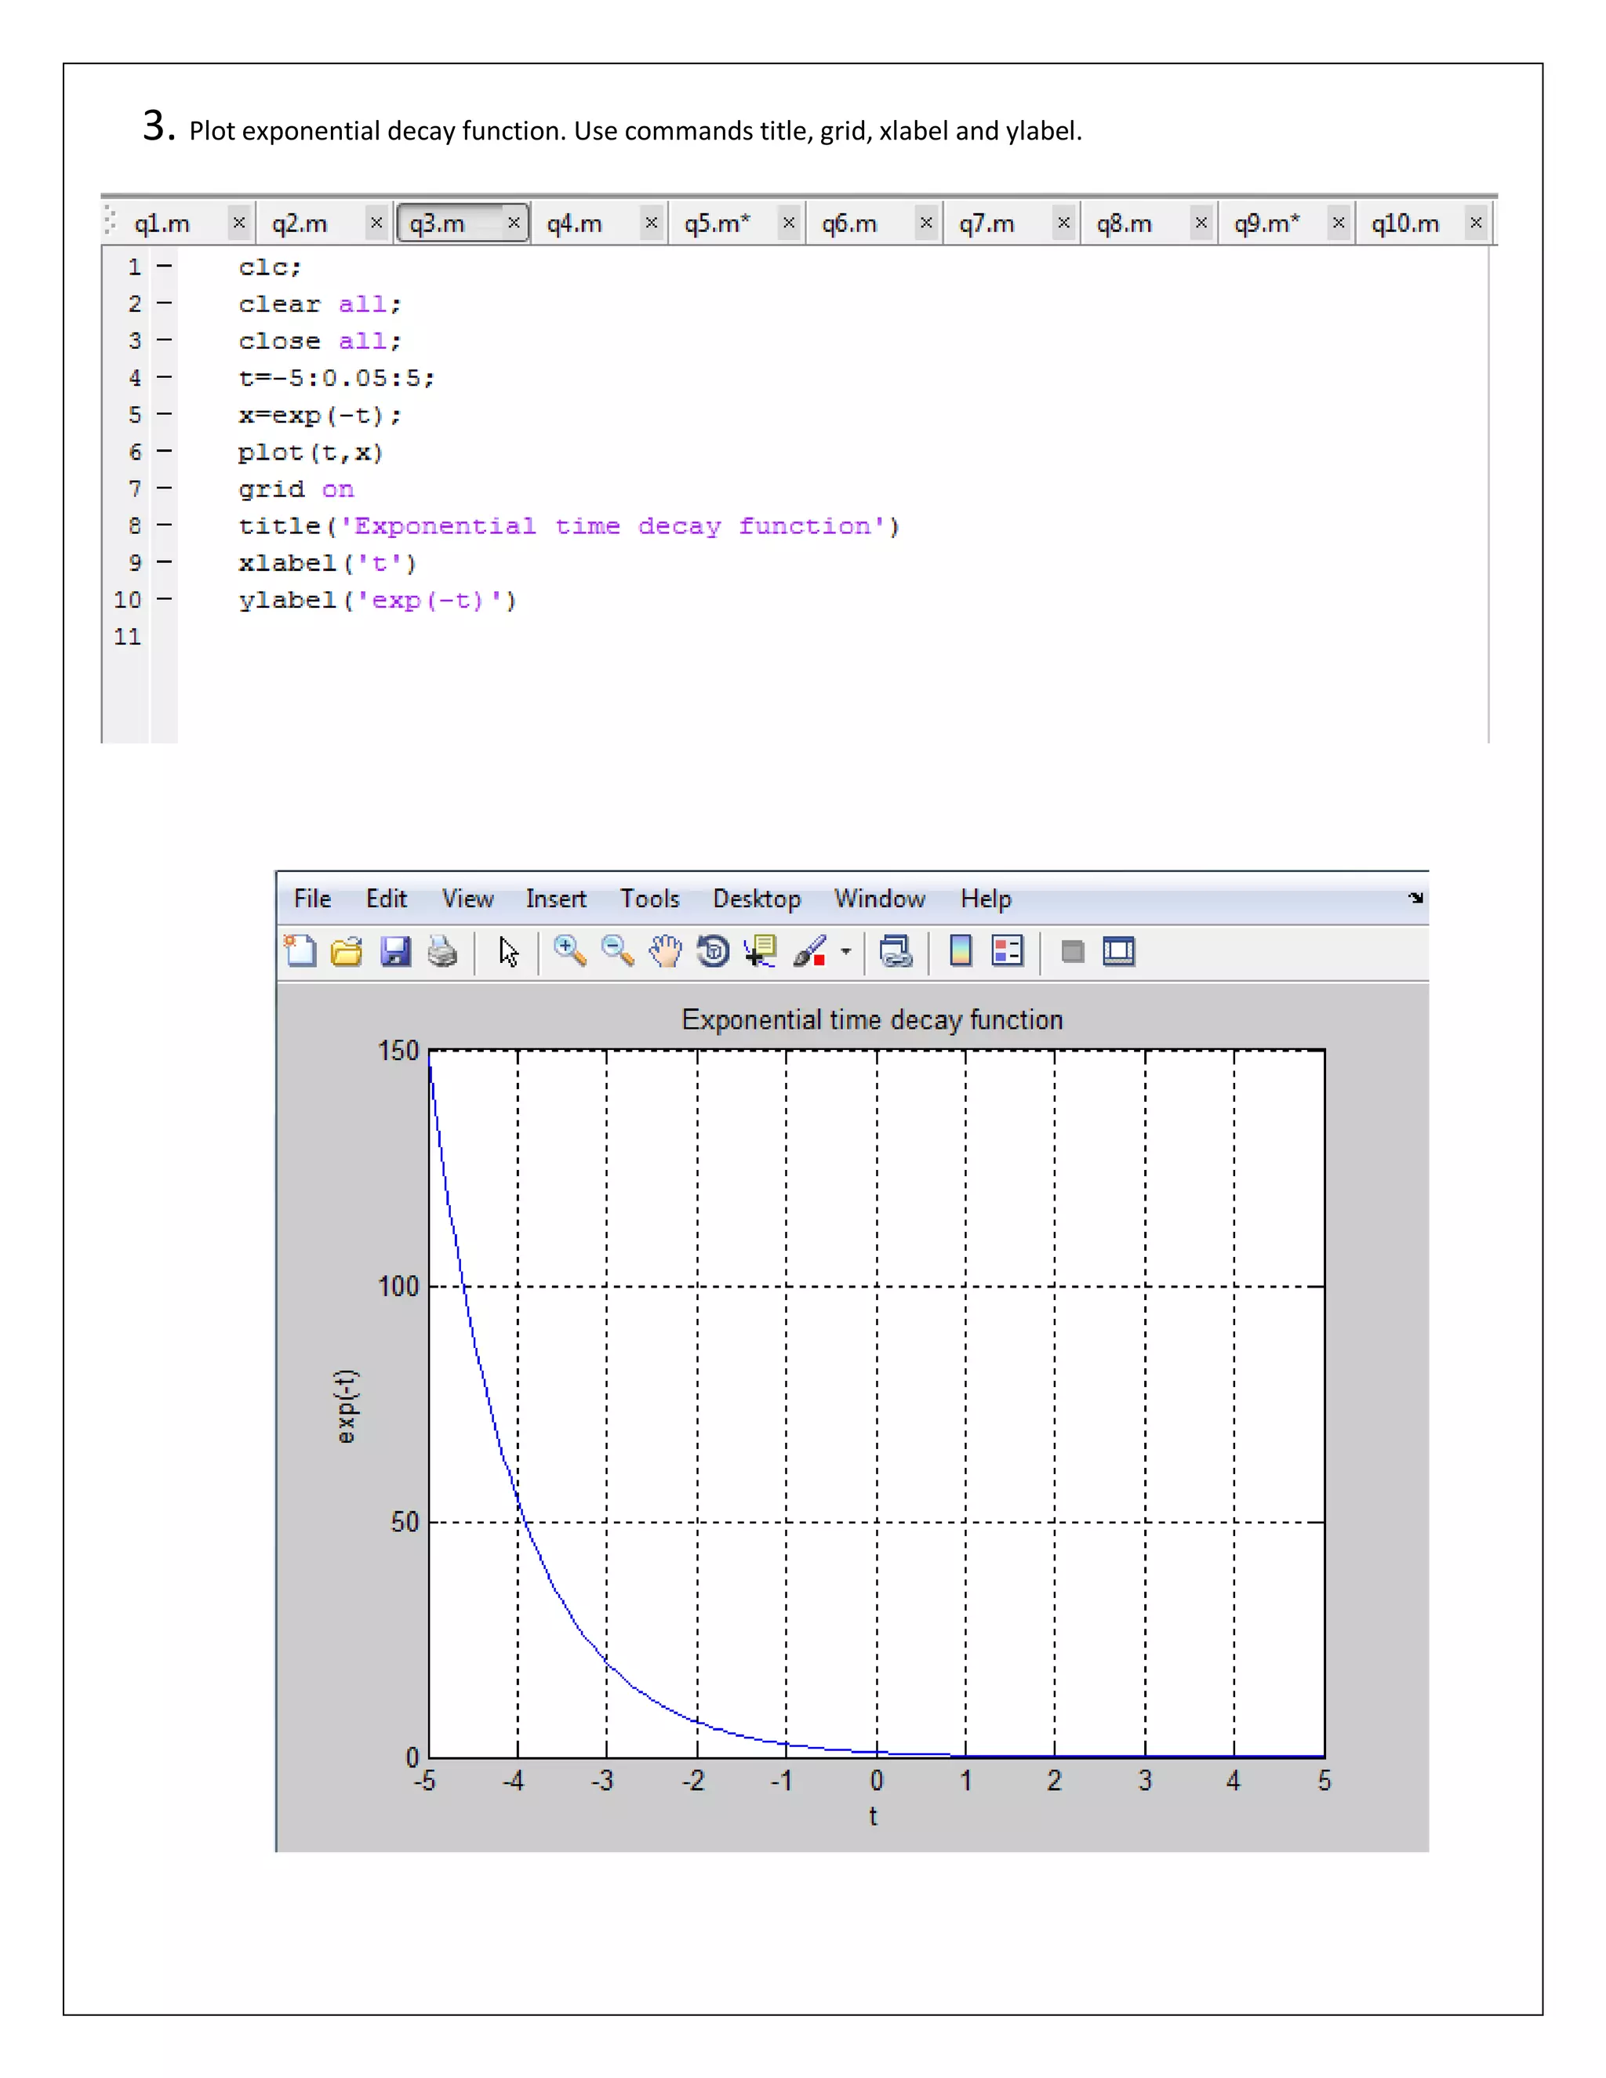Save the figure with floppy icon

(395, 950)
